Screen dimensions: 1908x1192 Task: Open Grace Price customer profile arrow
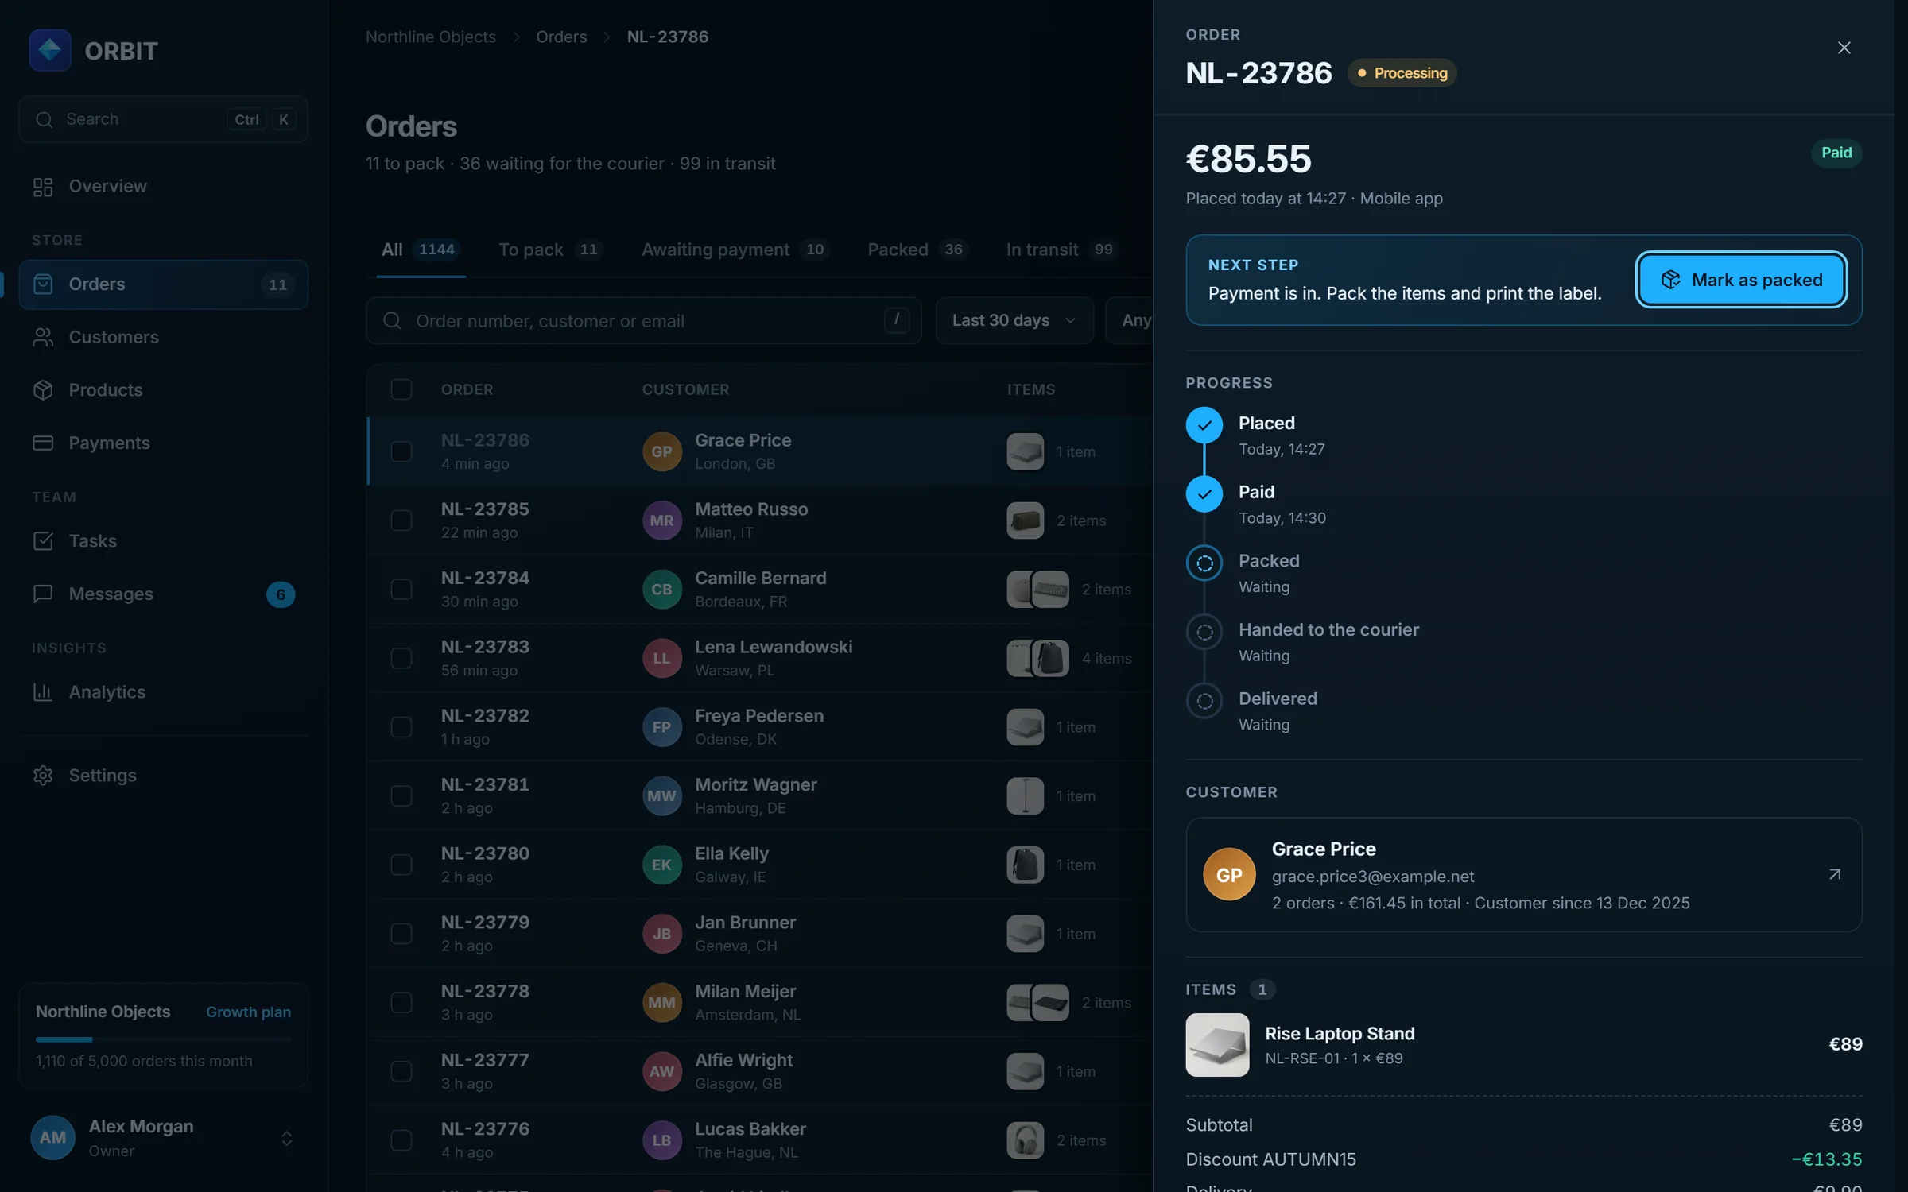tap(1835, 874)
